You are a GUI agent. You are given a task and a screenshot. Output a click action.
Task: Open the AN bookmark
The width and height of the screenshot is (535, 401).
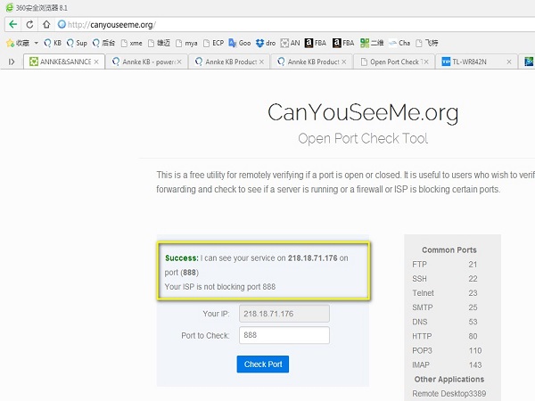coord(290,43)
